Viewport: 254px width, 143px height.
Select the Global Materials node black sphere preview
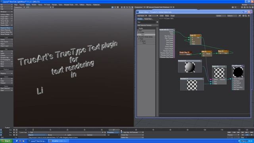click(x=238, y=72)
